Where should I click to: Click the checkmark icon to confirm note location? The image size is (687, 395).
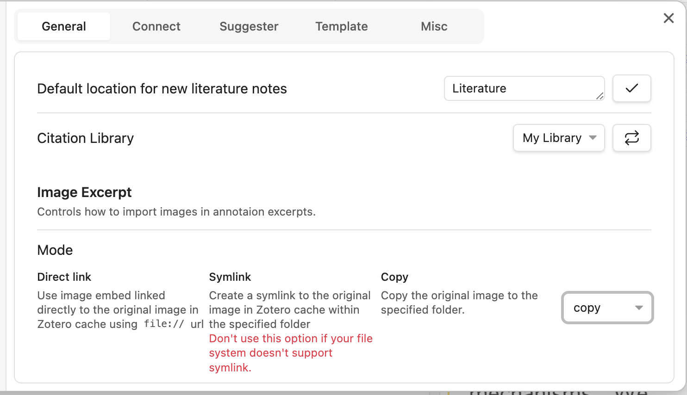click(x=631, y=88)
